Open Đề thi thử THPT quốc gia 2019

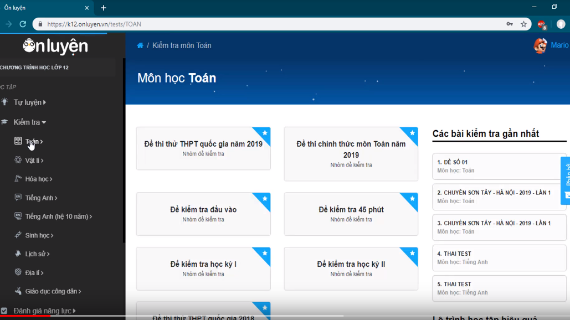pos(203,148)
